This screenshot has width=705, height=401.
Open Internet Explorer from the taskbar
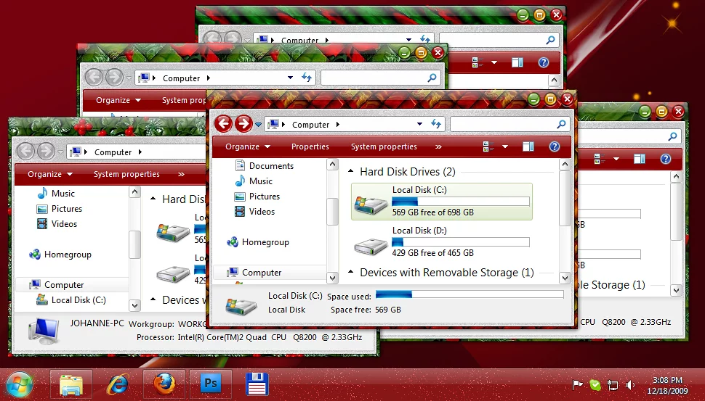coord(116,384)
